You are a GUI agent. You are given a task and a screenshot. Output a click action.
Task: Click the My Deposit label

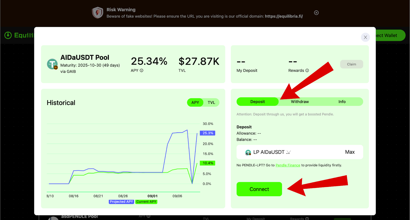[x=247, y=70]
